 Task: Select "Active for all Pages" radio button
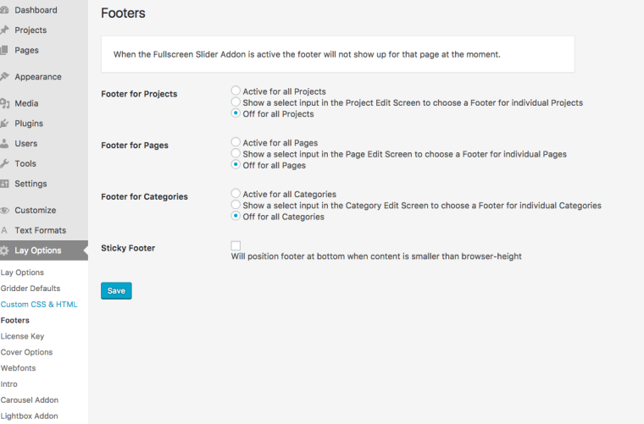click(x=236, y=143)
